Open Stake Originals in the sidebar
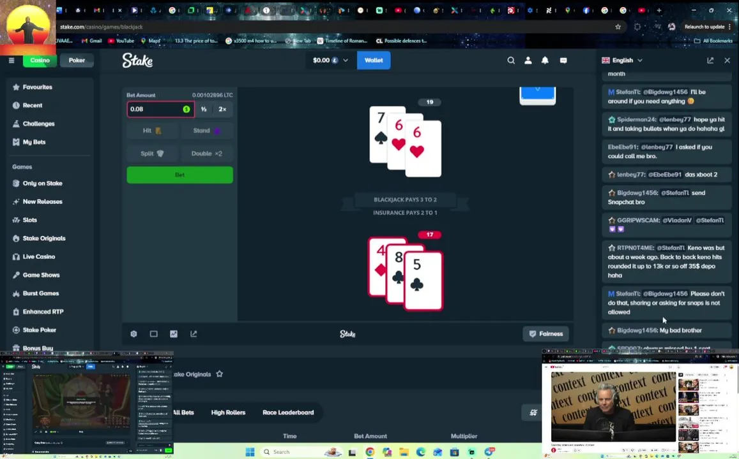Image resolution: width=739 pixels, height=459 pixels. pos(49,238)
